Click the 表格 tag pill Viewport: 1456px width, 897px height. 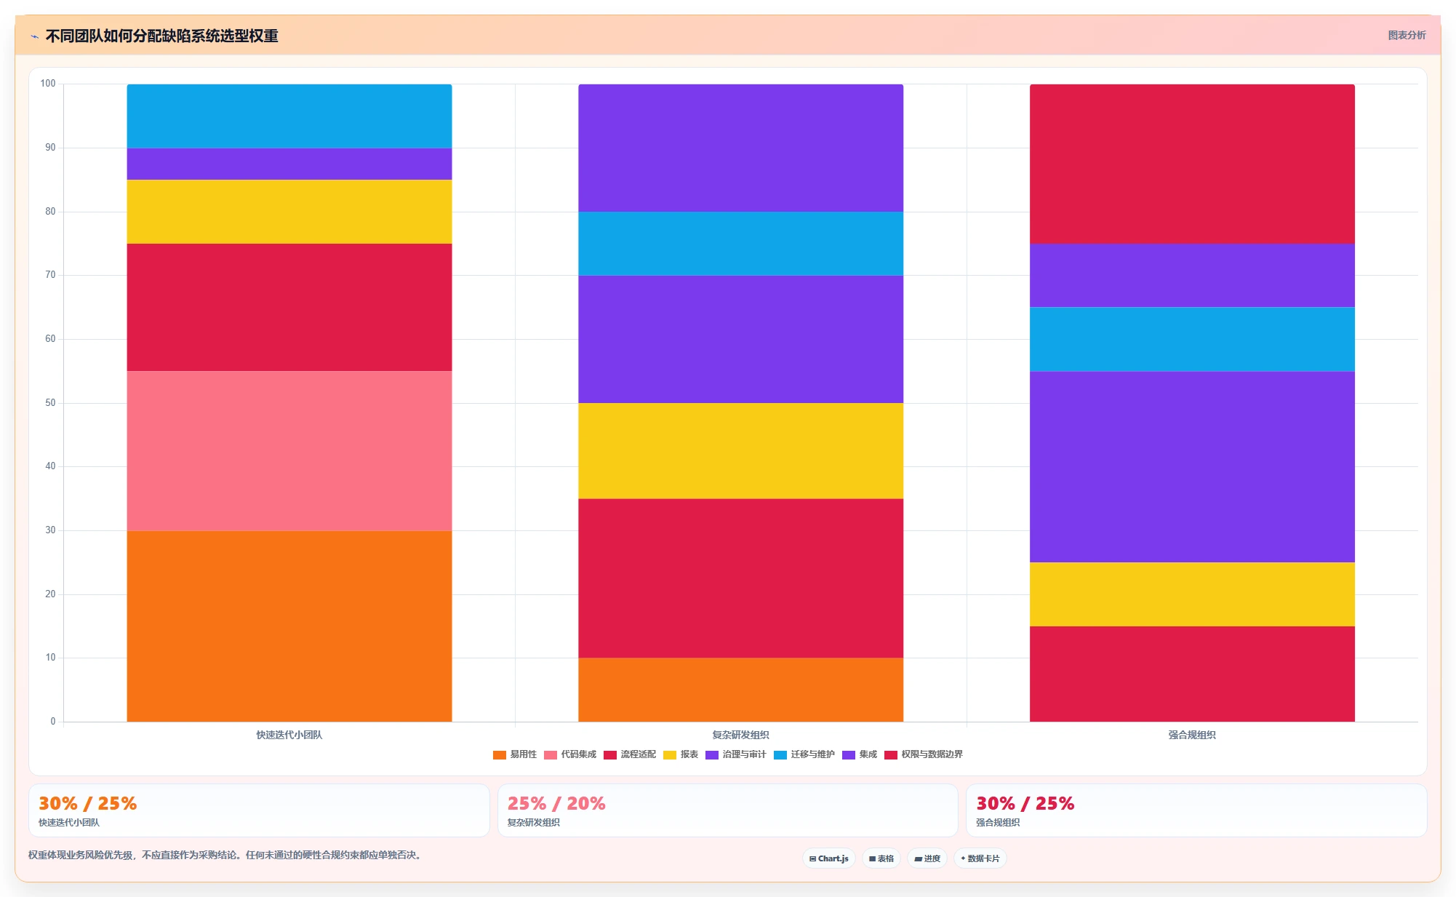(x=881, y=858)
